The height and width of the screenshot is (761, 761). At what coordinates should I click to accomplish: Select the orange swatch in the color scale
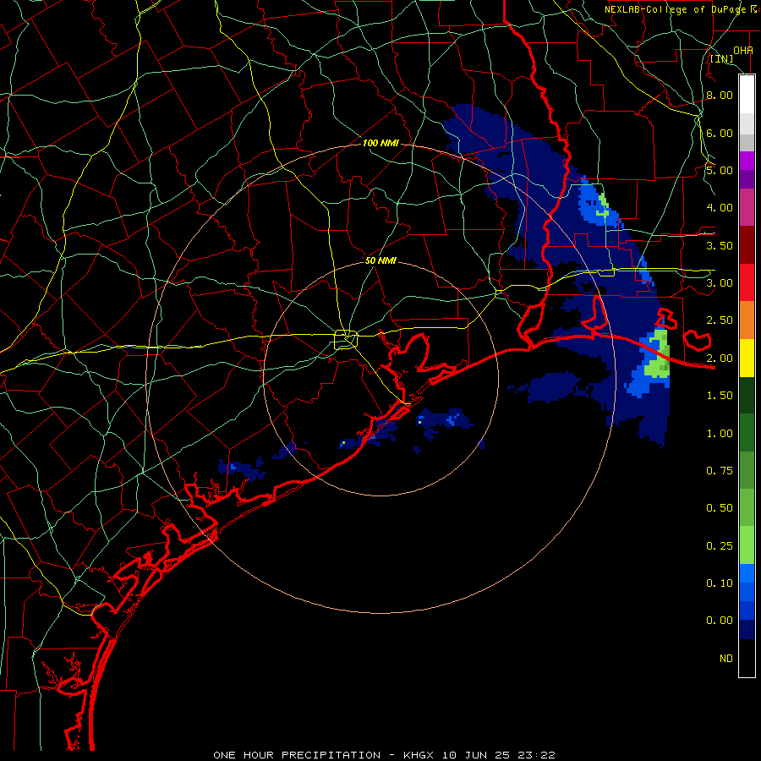(747, 320)
